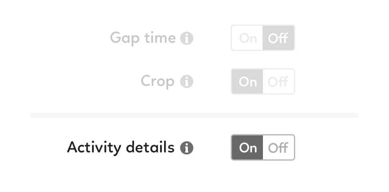
Task: Click the Crop label text
Action: pos(158,82)
